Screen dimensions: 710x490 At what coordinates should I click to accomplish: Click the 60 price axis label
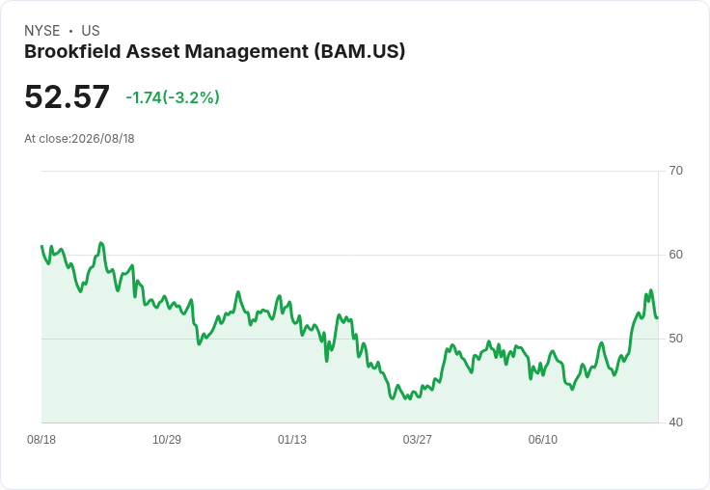coord(675,255)
